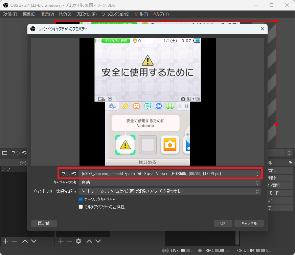This screenshot has height=255, width=295.
Task: Click the 既定値 button
Action: pyautogui.click(x=44, y=224)
